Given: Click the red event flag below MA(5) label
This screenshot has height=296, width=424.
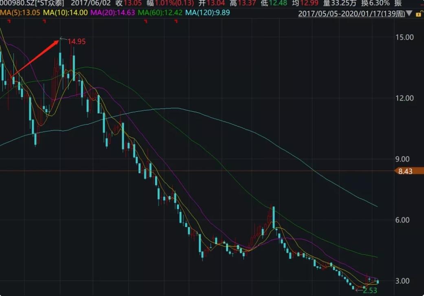Looking at the screenshot, I should coord(9,21).
